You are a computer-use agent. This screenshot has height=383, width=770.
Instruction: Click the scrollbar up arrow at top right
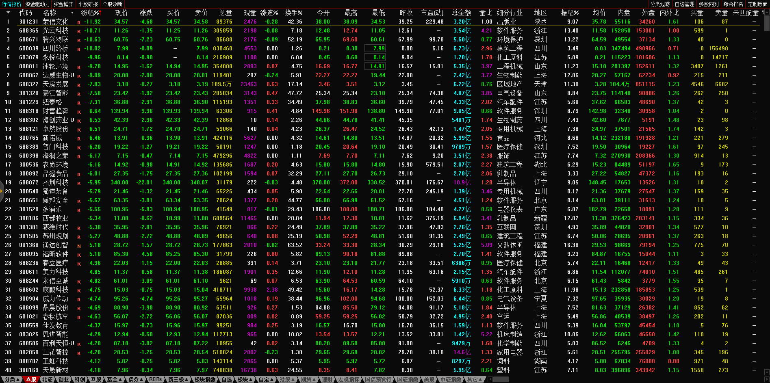pos(767,12)
